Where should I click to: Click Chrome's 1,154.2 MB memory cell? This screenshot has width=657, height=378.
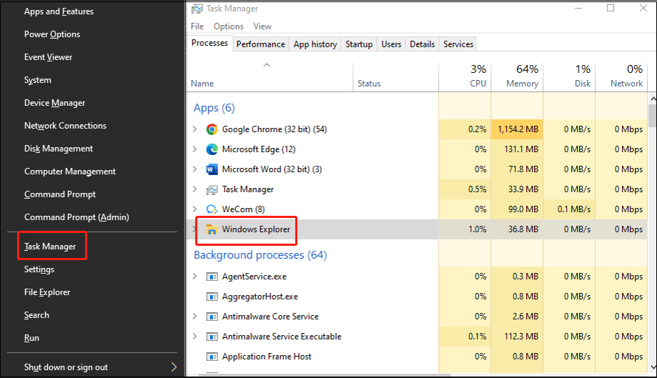(518, 129)
